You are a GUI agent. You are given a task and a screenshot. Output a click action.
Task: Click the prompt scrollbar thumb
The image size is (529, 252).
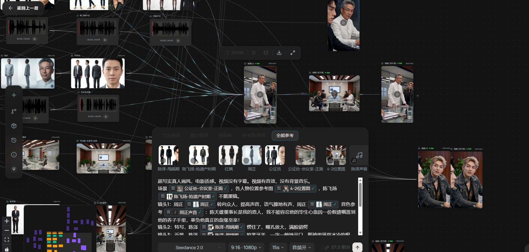[360, 195]
